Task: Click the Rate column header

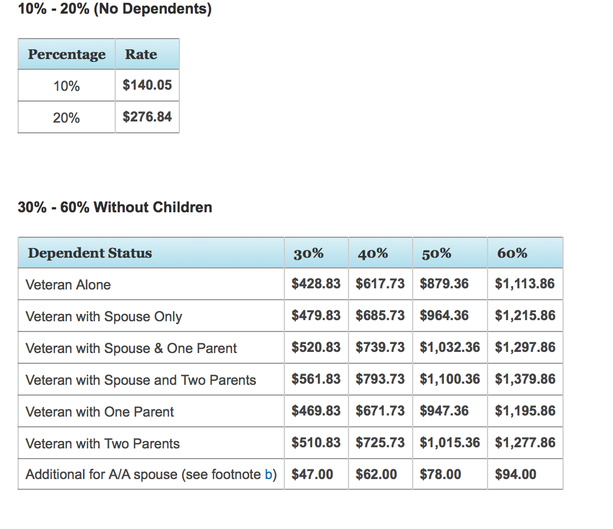Action: pos(141,54)
